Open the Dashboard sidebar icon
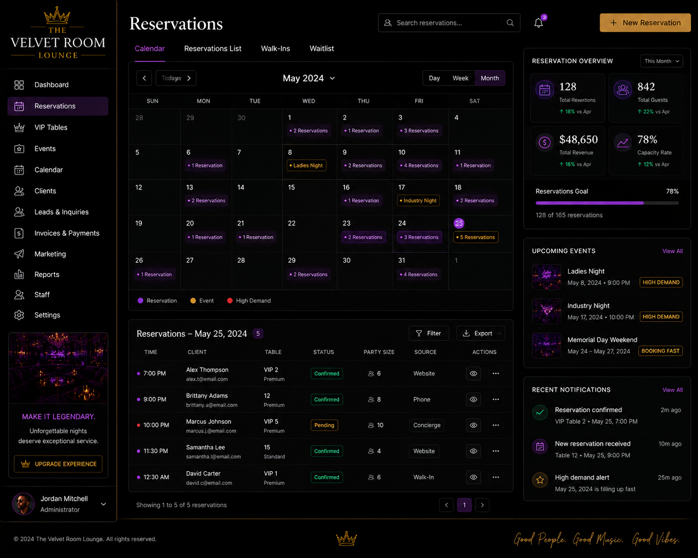This screenshot has width=698, height=558. 19,85
